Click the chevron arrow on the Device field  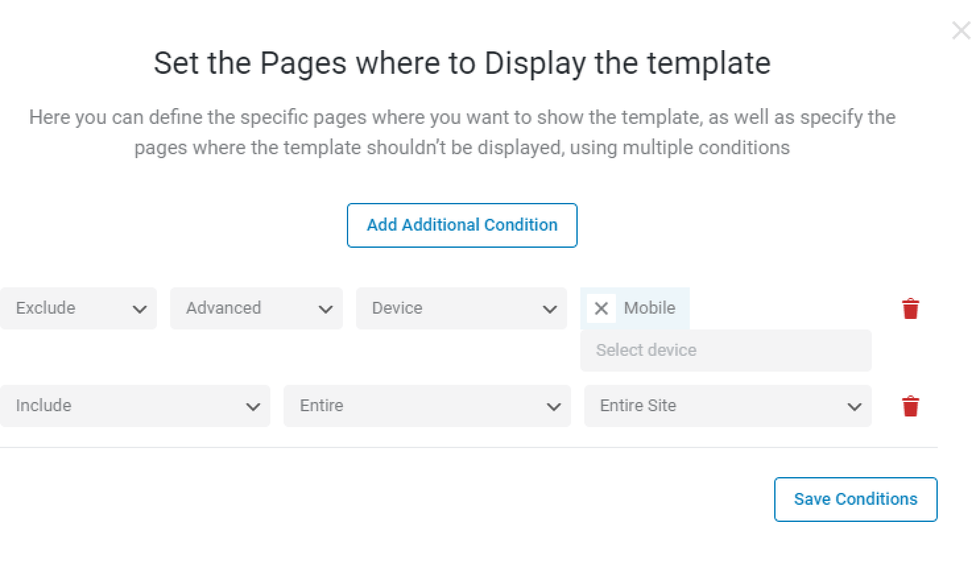tap(550, 309)
